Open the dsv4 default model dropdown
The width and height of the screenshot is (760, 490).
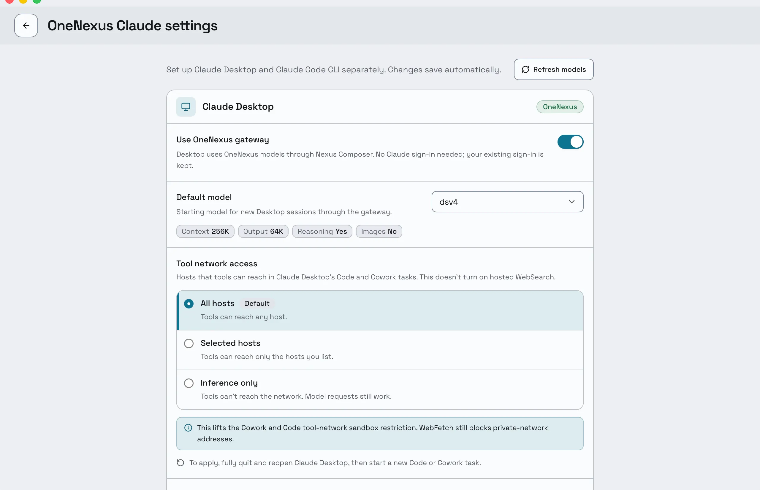[507, 202]
